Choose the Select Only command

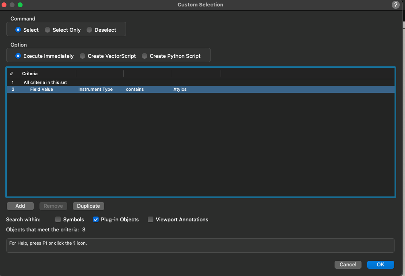click(47, 29)
